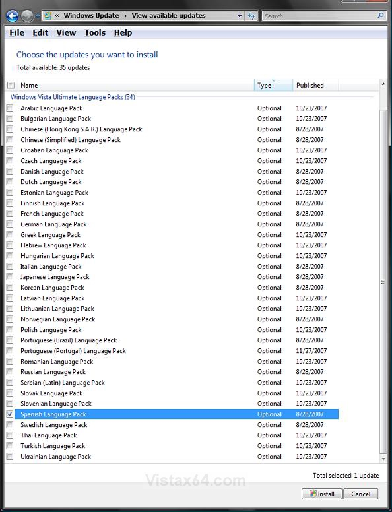Uncheck the Spanish Language Pack checkbox
The image size is (392, 512).
pos(10,414)
